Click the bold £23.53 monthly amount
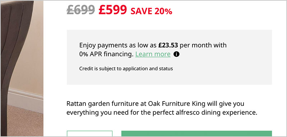Image resolution: width=287 pixels, height=137 pixels. [x=168, y=45]
